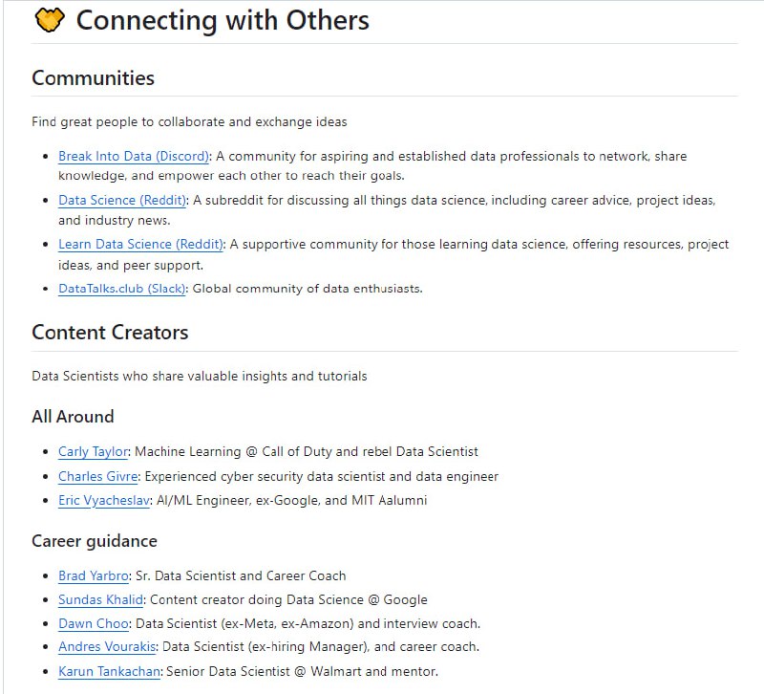Open the DataTalks.club (Slack) link
Image resolution: width=764 pixels, height=694 pixels.
121,288
